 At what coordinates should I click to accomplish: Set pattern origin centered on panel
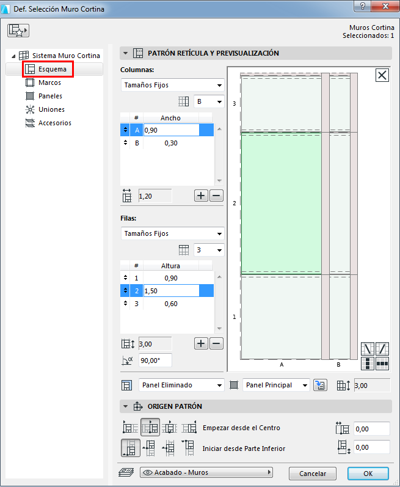(170, 427)
